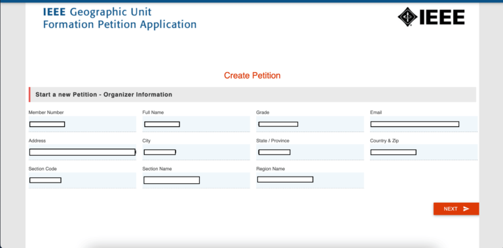Screen dimensions: 503x248
Task: Click the Start a new Petition section header
Action: [252, 94]
